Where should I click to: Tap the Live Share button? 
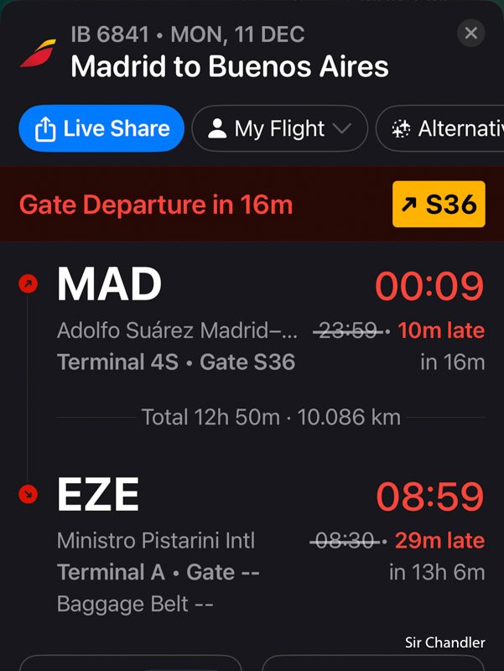pos(101,128)
